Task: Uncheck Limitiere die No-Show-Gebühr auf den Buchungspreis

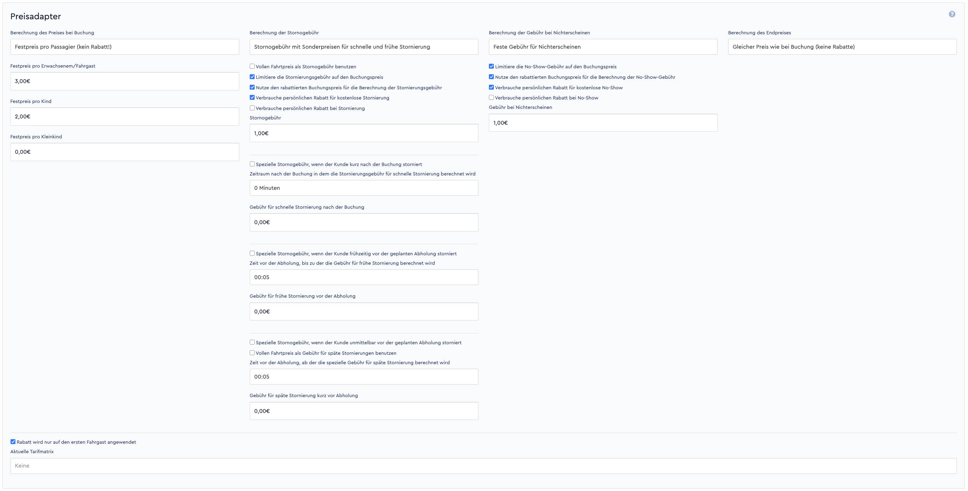Action: coord(491,67)
